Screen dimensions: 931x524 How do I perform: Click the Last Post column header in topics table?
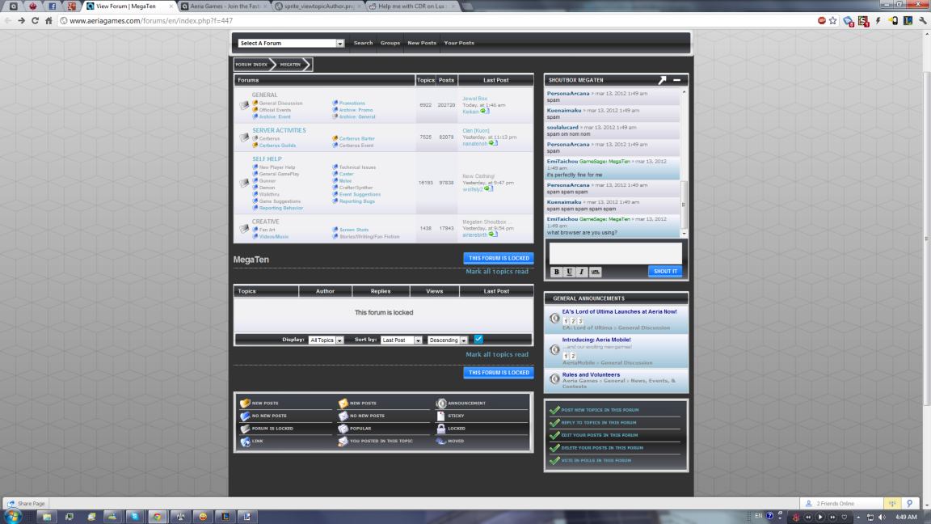[x=496, y=291]
